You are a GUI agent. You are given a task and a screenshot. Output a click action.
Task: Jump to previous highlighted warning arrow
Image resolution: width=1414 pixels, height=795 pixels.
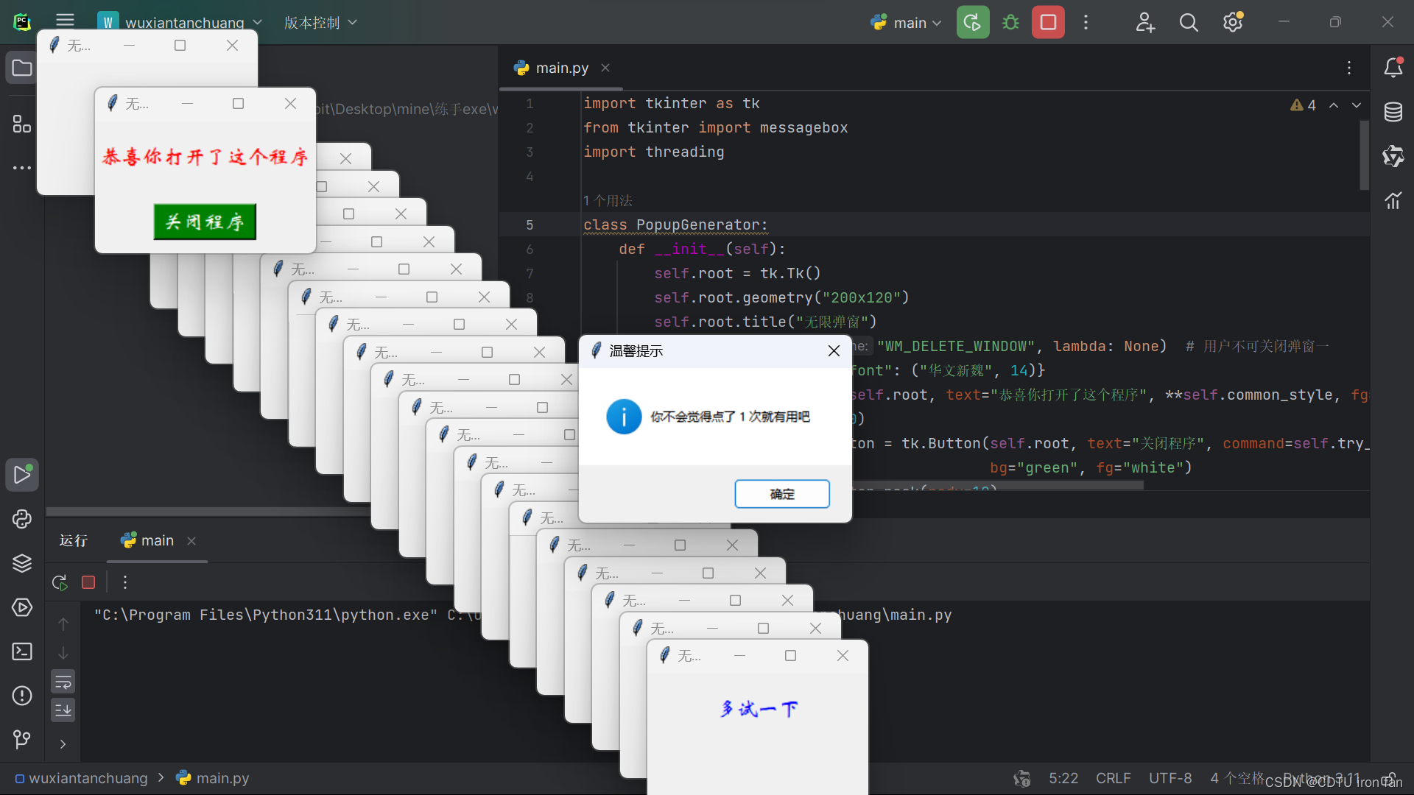tap(1334, 105)
